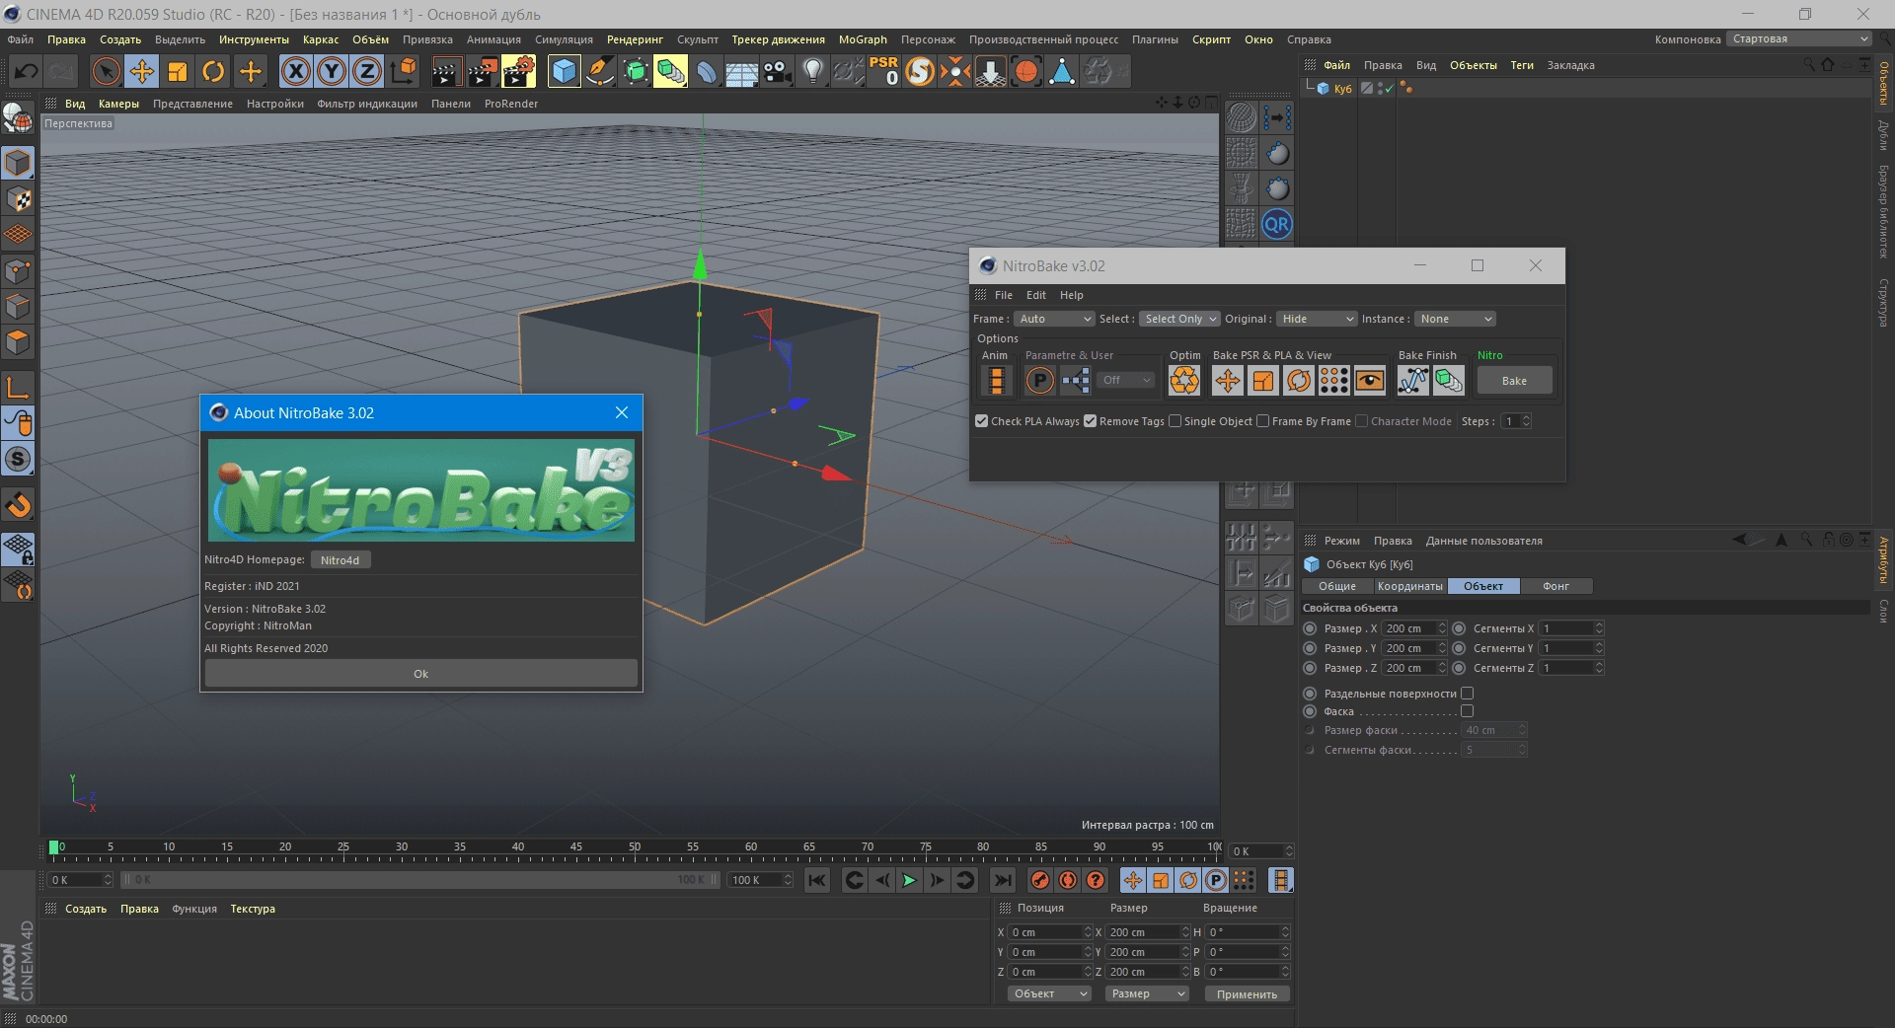The height and width of the screenshot is (1028, 1895).
Task: Toggle Y axis lock
Action: (332, 71)
